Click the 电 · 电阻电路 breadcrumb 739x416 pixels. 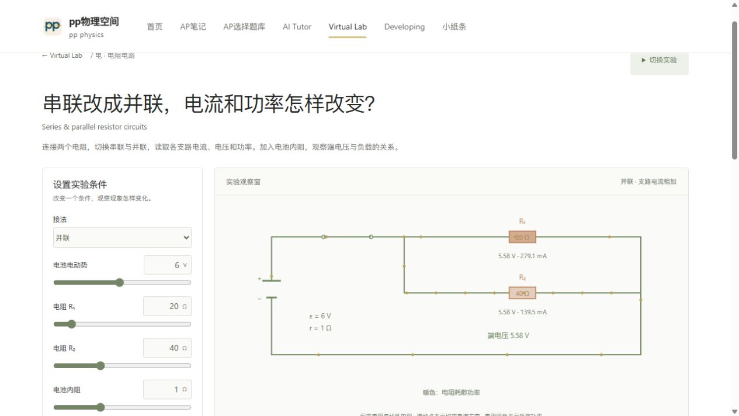115,56
